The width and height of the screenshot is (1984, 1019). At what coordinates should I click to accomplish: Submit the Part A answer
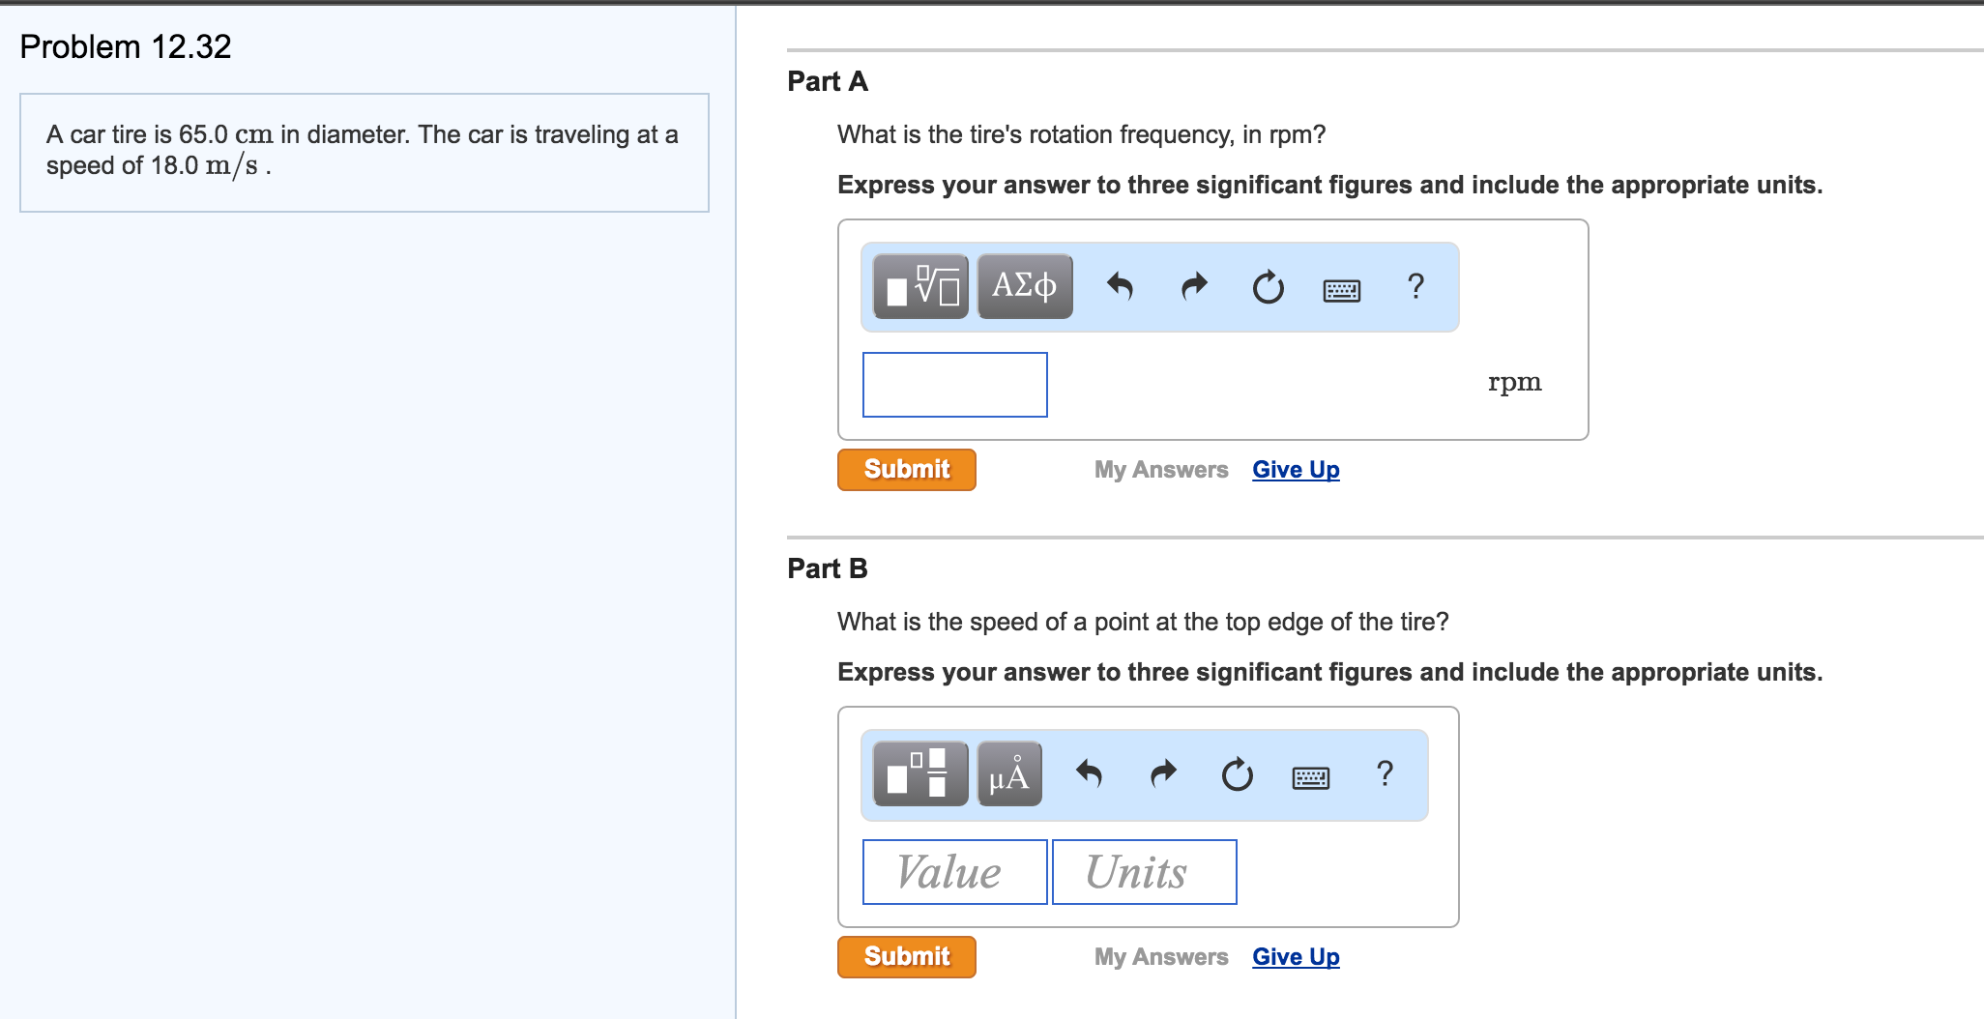905,469
